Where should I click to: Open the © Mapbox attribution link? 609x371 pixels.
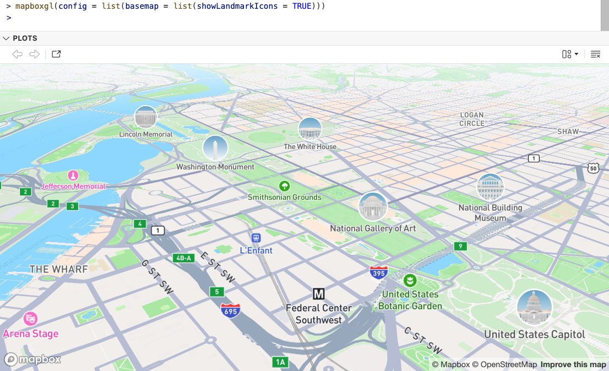coord(451,364)
